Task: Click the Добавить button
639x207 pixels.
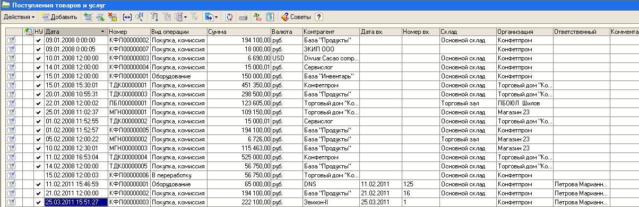Action: 59,17
